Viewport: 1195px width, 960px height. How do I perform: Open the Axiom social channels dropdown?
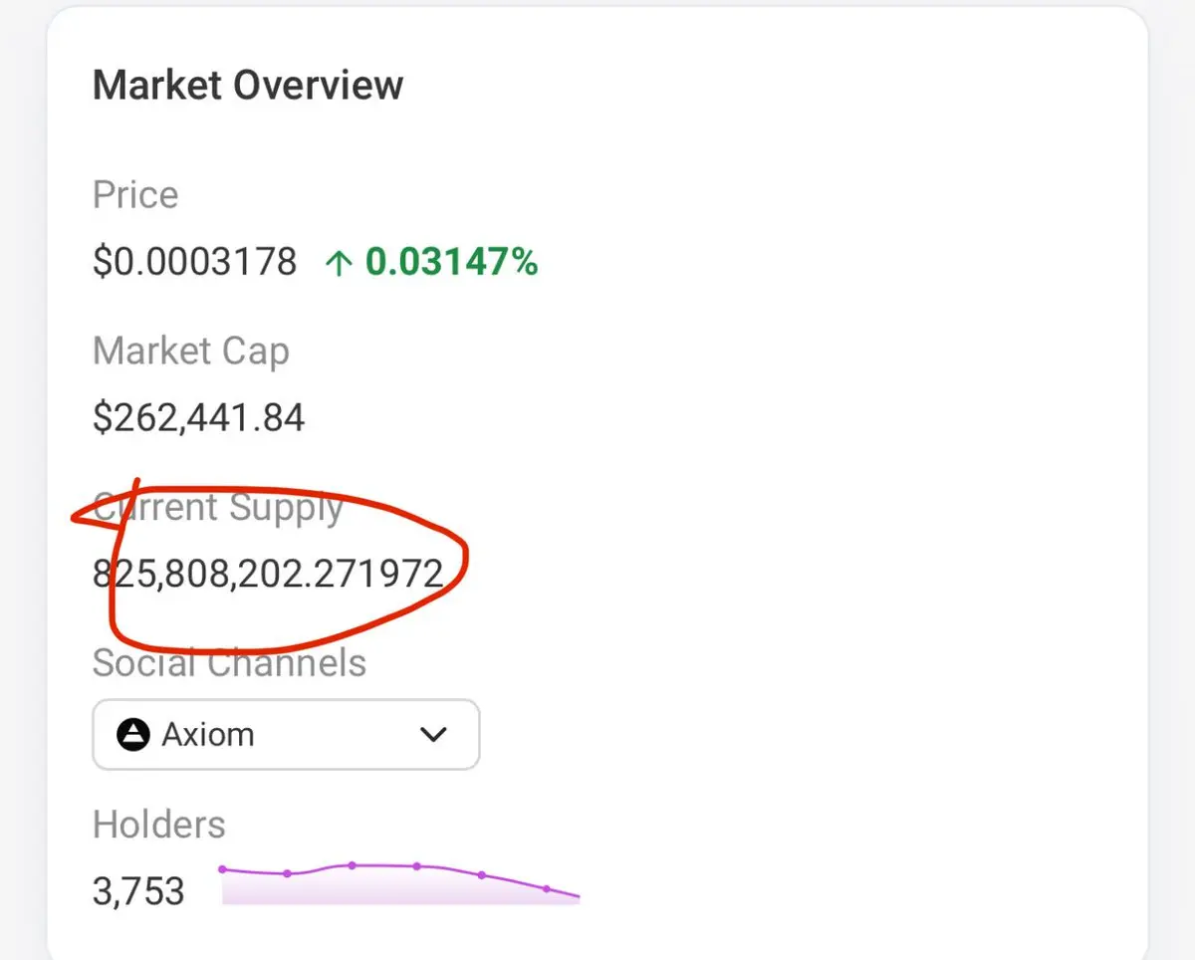point(286,735)
